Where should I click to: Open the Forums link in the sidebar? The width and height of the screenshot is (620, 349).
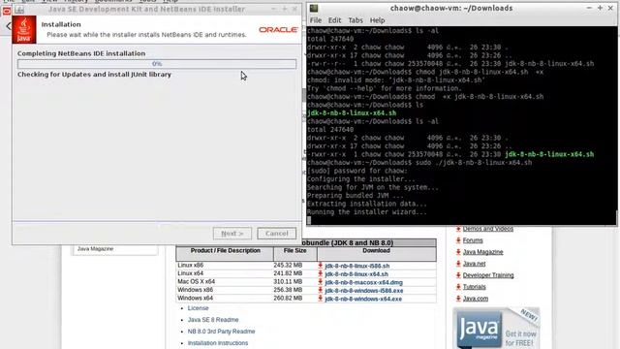473,240
